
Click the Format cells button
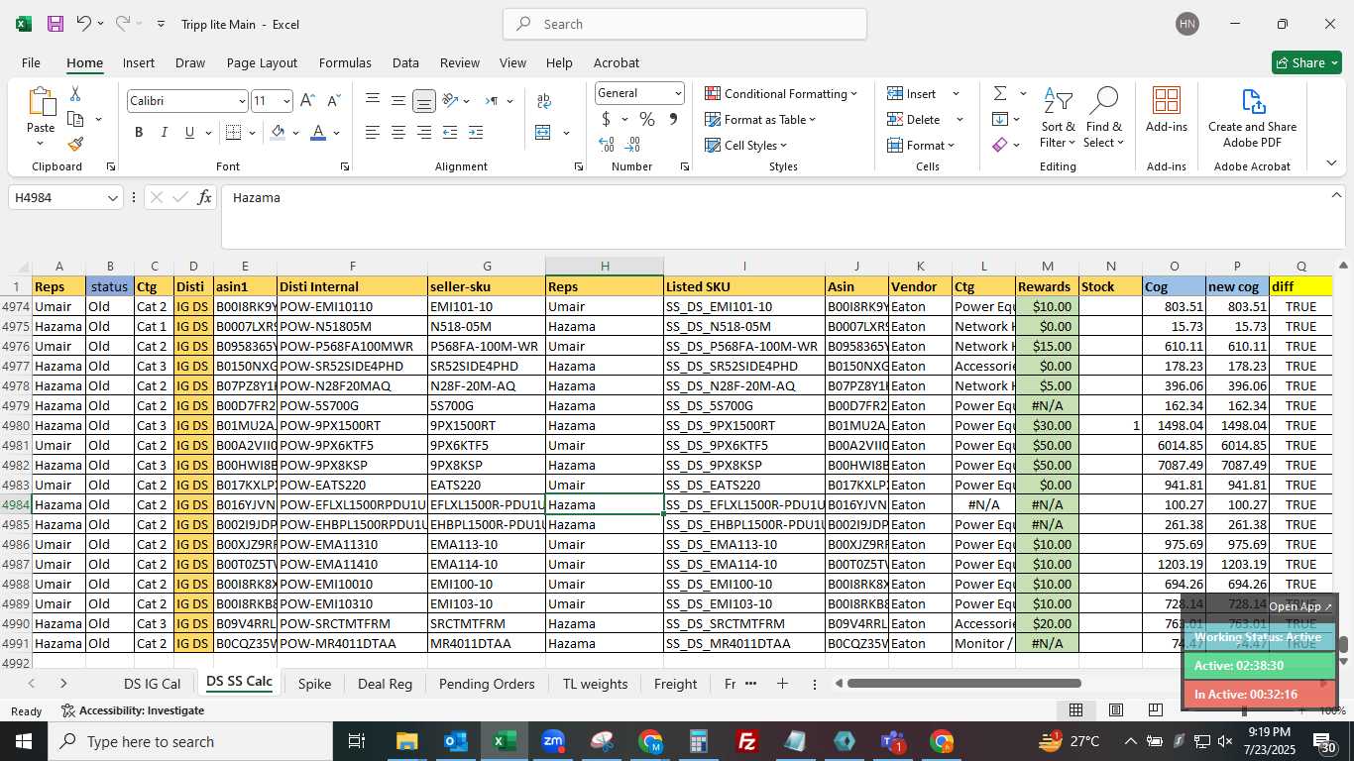click(x=922, y=145)
